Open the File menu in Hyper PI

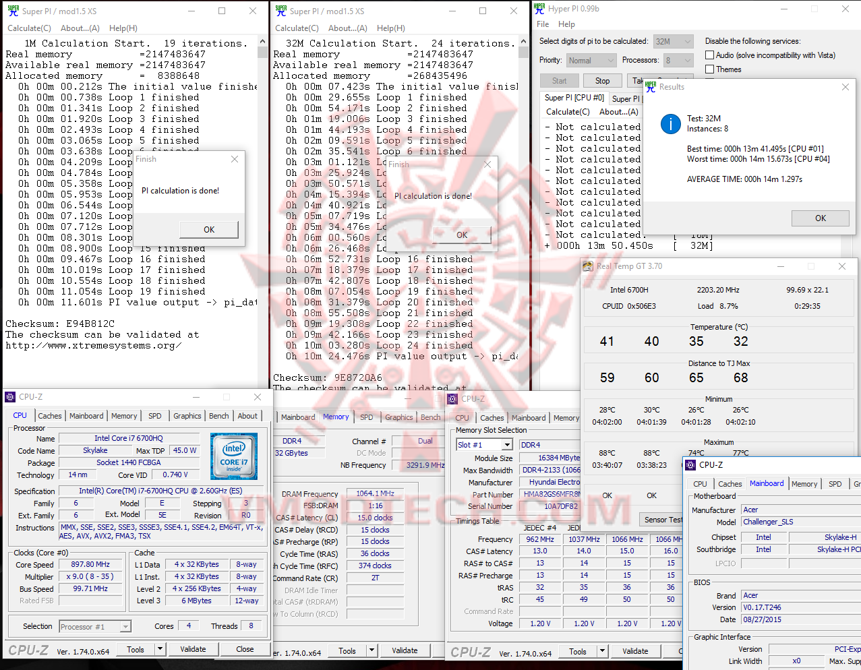click(543, 24)
